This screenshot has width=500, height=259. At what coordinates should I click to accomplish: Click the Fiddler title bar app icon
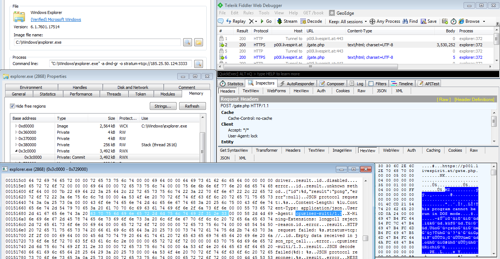pos(220,6)
